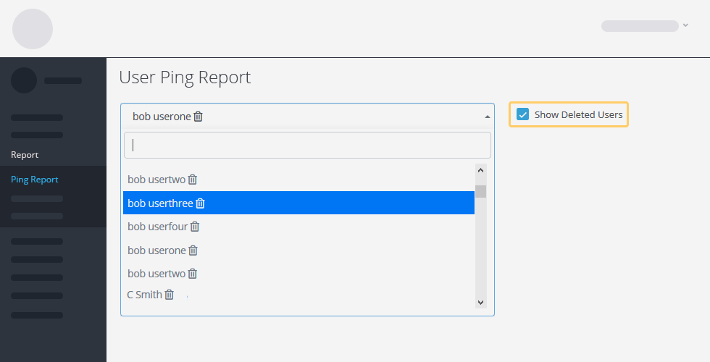Viewport: 710px width, 362px height.
Task: Click the round logo in header
Action: coord(33,29)
